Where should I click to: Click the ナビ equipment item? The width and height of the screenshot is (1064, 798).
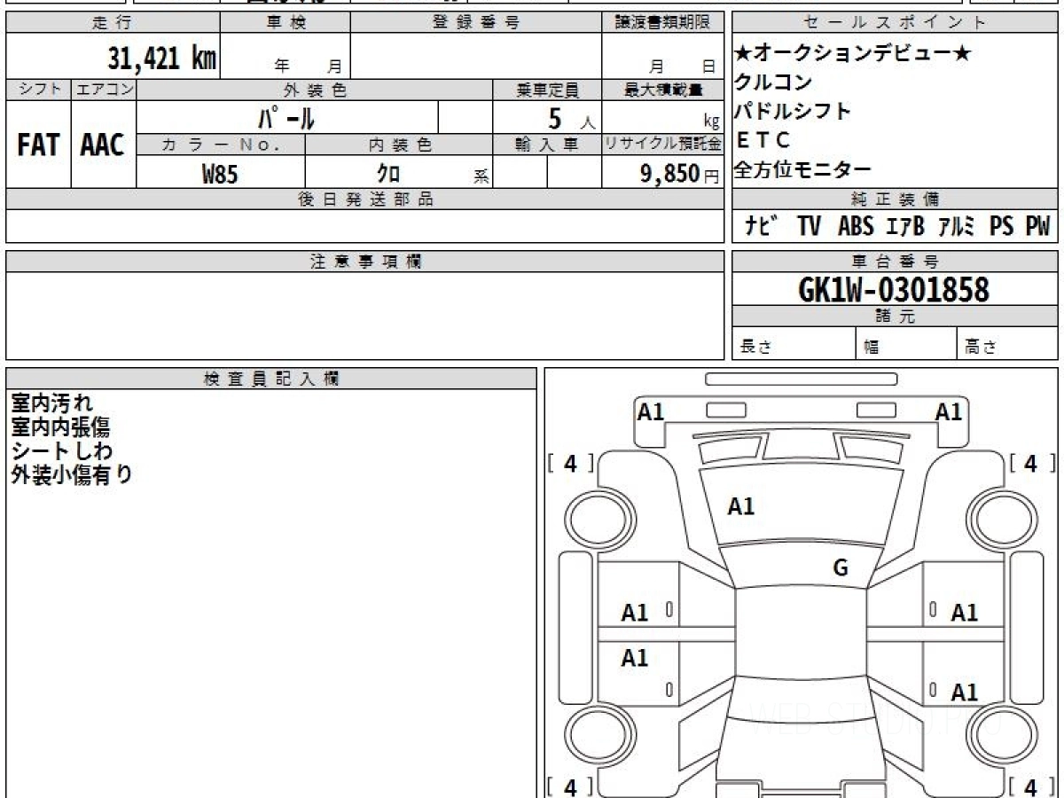pyautogui.click(x=762, y=226)
